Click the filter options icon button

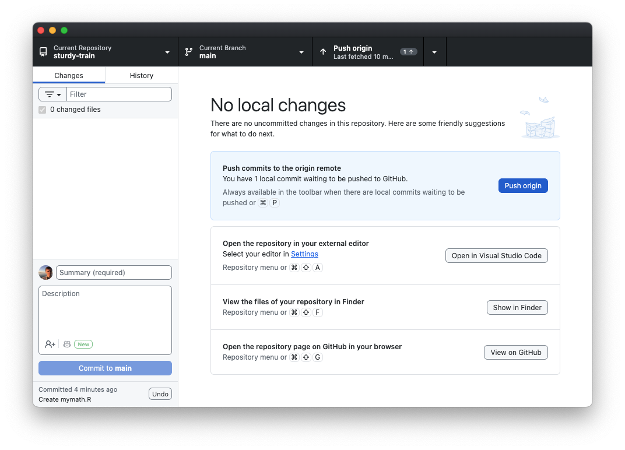click(52, 94)
